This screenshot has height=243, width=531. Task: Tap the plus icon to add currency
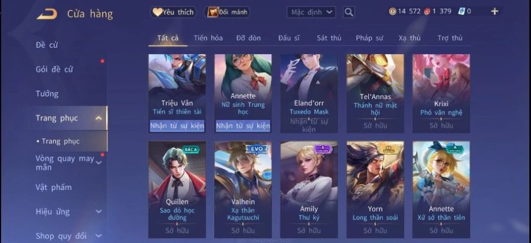coord(494,12)
